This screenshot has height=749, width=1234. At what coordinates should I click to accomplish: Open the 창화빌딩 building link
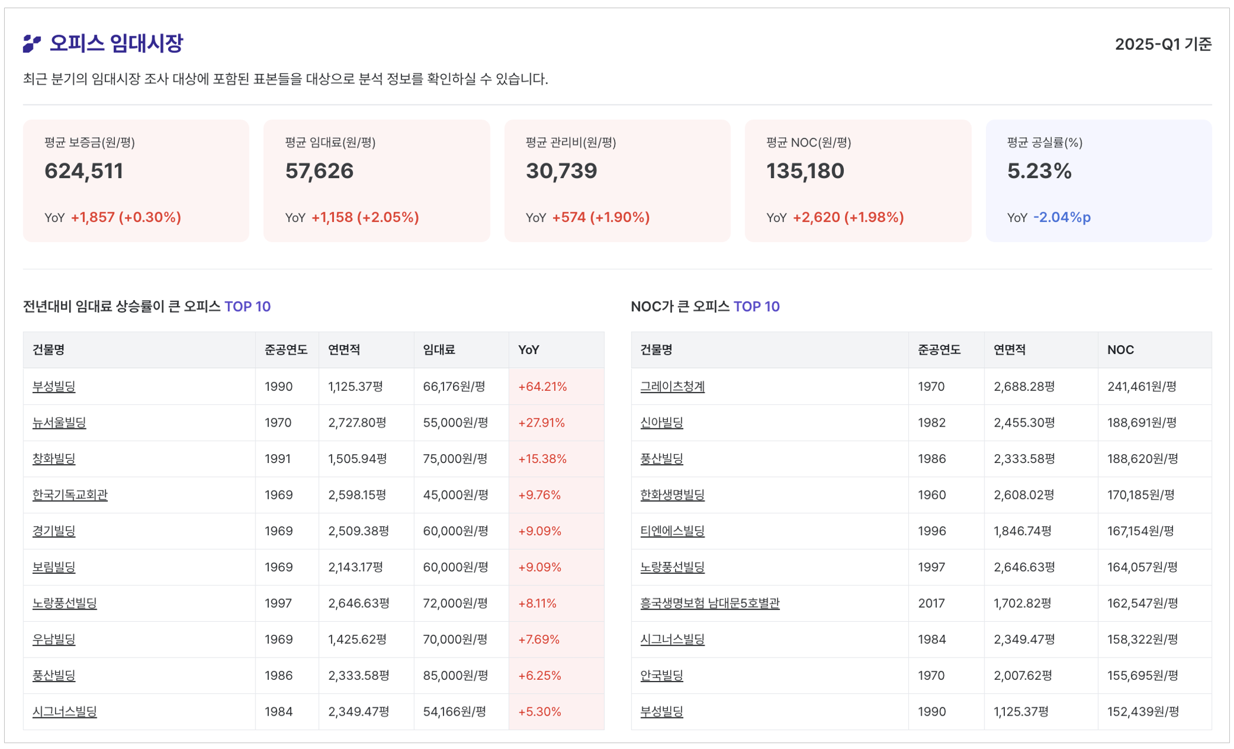coord(54,458)
